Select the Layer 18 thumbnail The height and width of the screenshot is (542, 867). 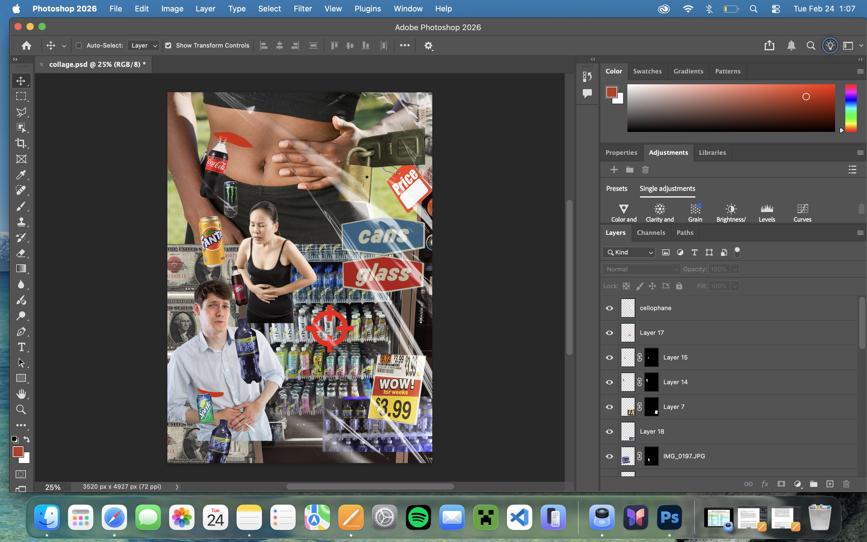click(628, 431)
